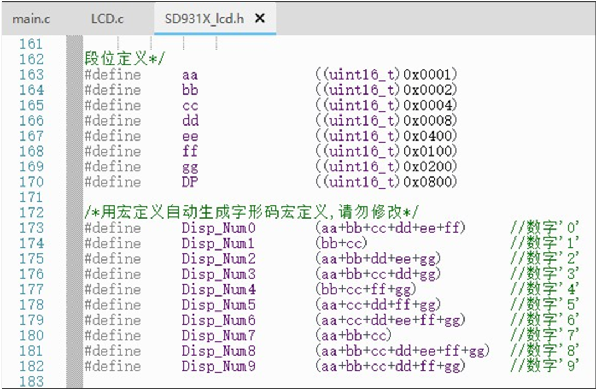Click expression (bb+cc+ff+gg)

366,289
